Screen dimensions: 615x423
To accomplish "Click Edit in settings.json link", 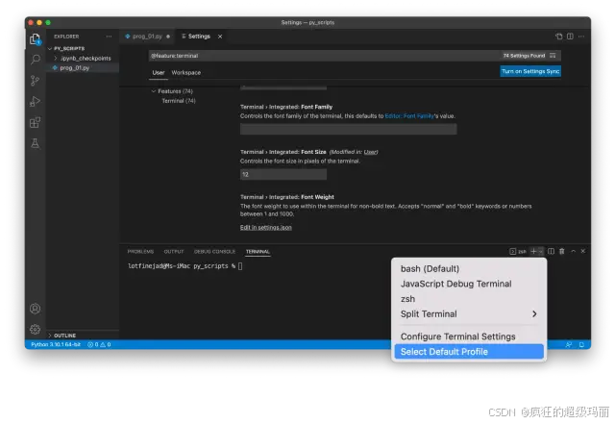I will pos(266,228).
